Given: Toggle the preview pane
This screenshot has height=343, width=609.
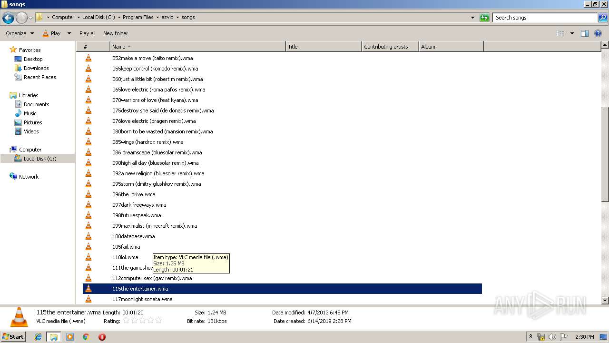Looking at the screenshot, I should coord(585,33).
